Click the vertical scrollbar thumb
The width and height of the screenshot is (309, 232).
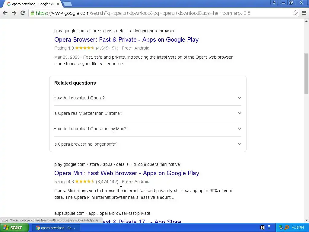click(x=306, y=74)
